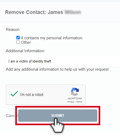The width and height of the screenshot is (120, 136).
Task: Click the hand pointer cursor icon
Action: 57,125
